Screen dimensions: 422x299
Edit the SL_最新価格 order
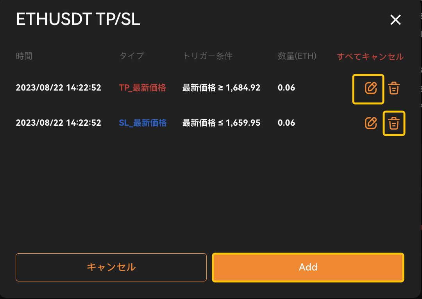coord(370,123)
